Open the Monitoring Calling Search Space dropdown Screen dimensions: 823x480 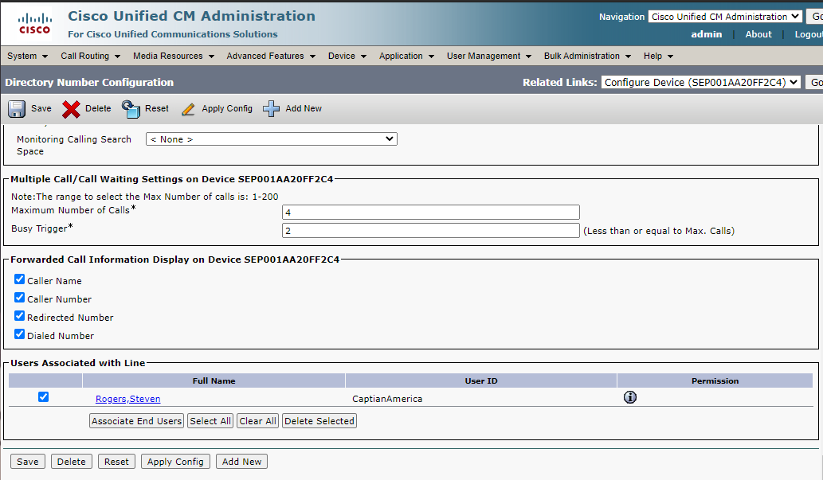pyautogui.click(x=272, y=139)
